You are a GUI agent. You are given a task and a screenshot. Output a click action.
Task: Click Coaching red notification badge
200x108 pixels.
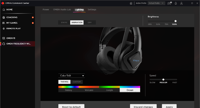pos(33,17)
